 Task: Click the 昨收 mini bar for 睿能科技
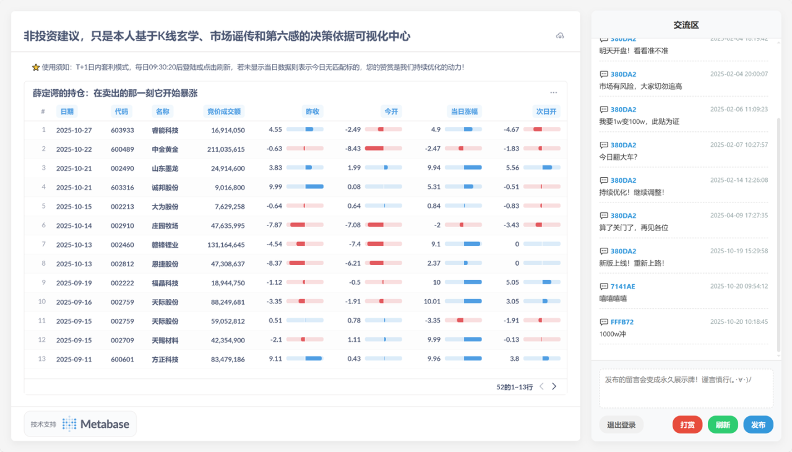tap(304, 129)
